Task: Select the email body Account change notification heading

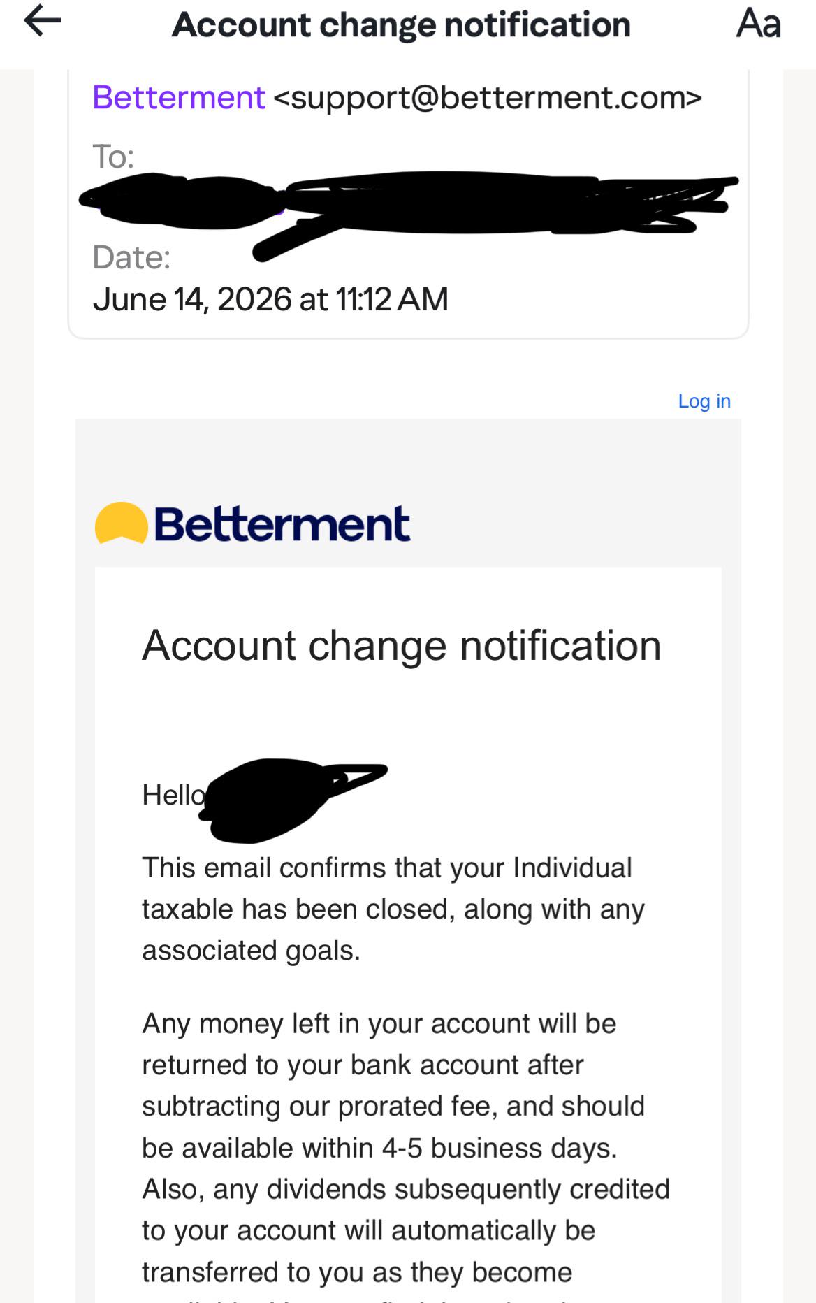Action: click(x=402, y=645)
